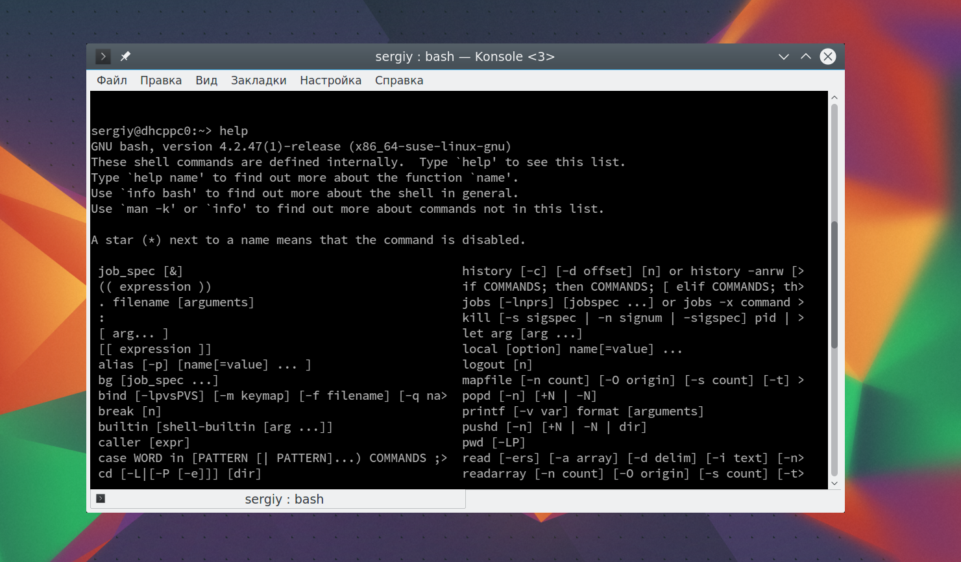This screenshot has height=562, width=961.
Task: Click the window menu arrow icon in titlebar
Action: click(x=103, y=56)
